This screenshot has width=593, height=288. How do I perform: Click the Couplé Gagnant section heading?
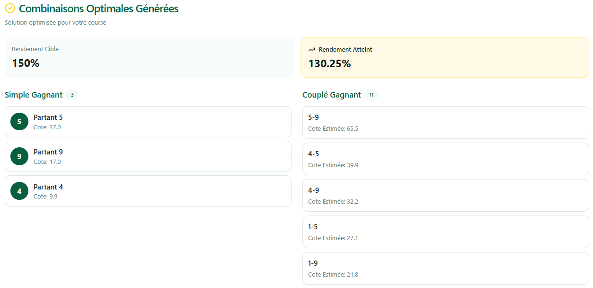331,95
